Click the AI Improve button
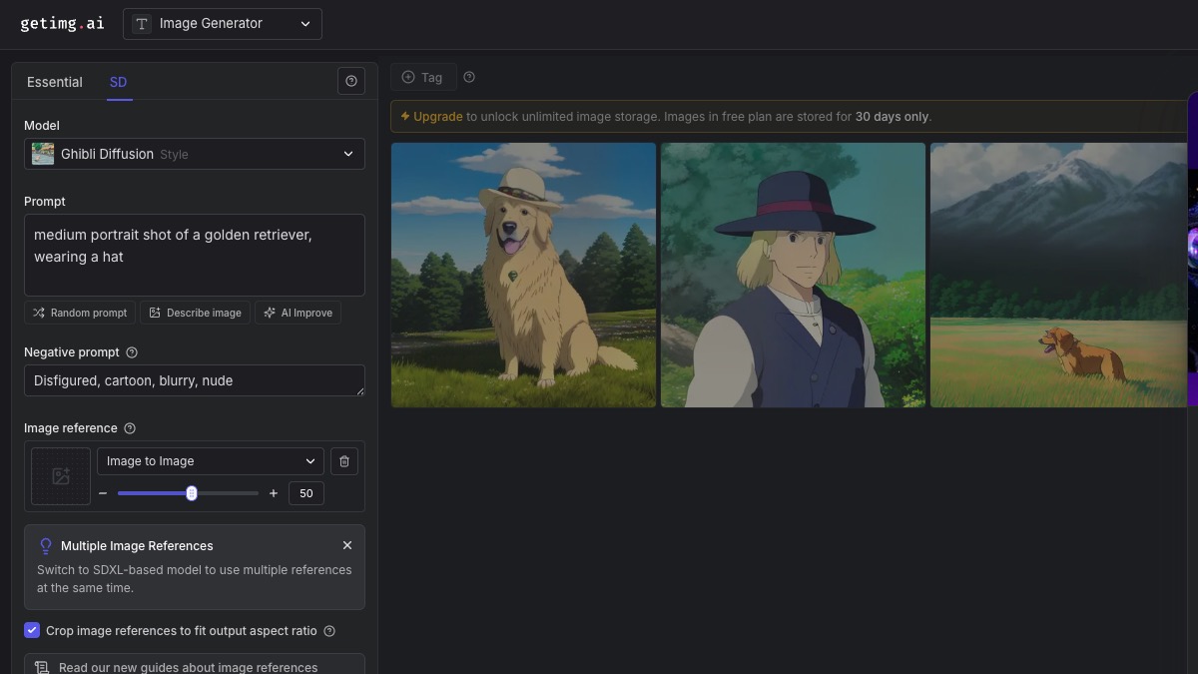Viewport: 1198px width, 674px height. point(298,313)
